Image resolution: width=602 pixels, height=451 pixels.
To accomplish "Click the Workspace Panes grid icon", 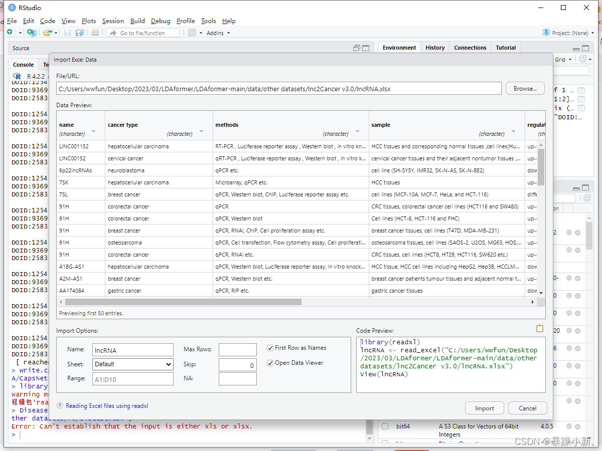I will pos(192,33).
